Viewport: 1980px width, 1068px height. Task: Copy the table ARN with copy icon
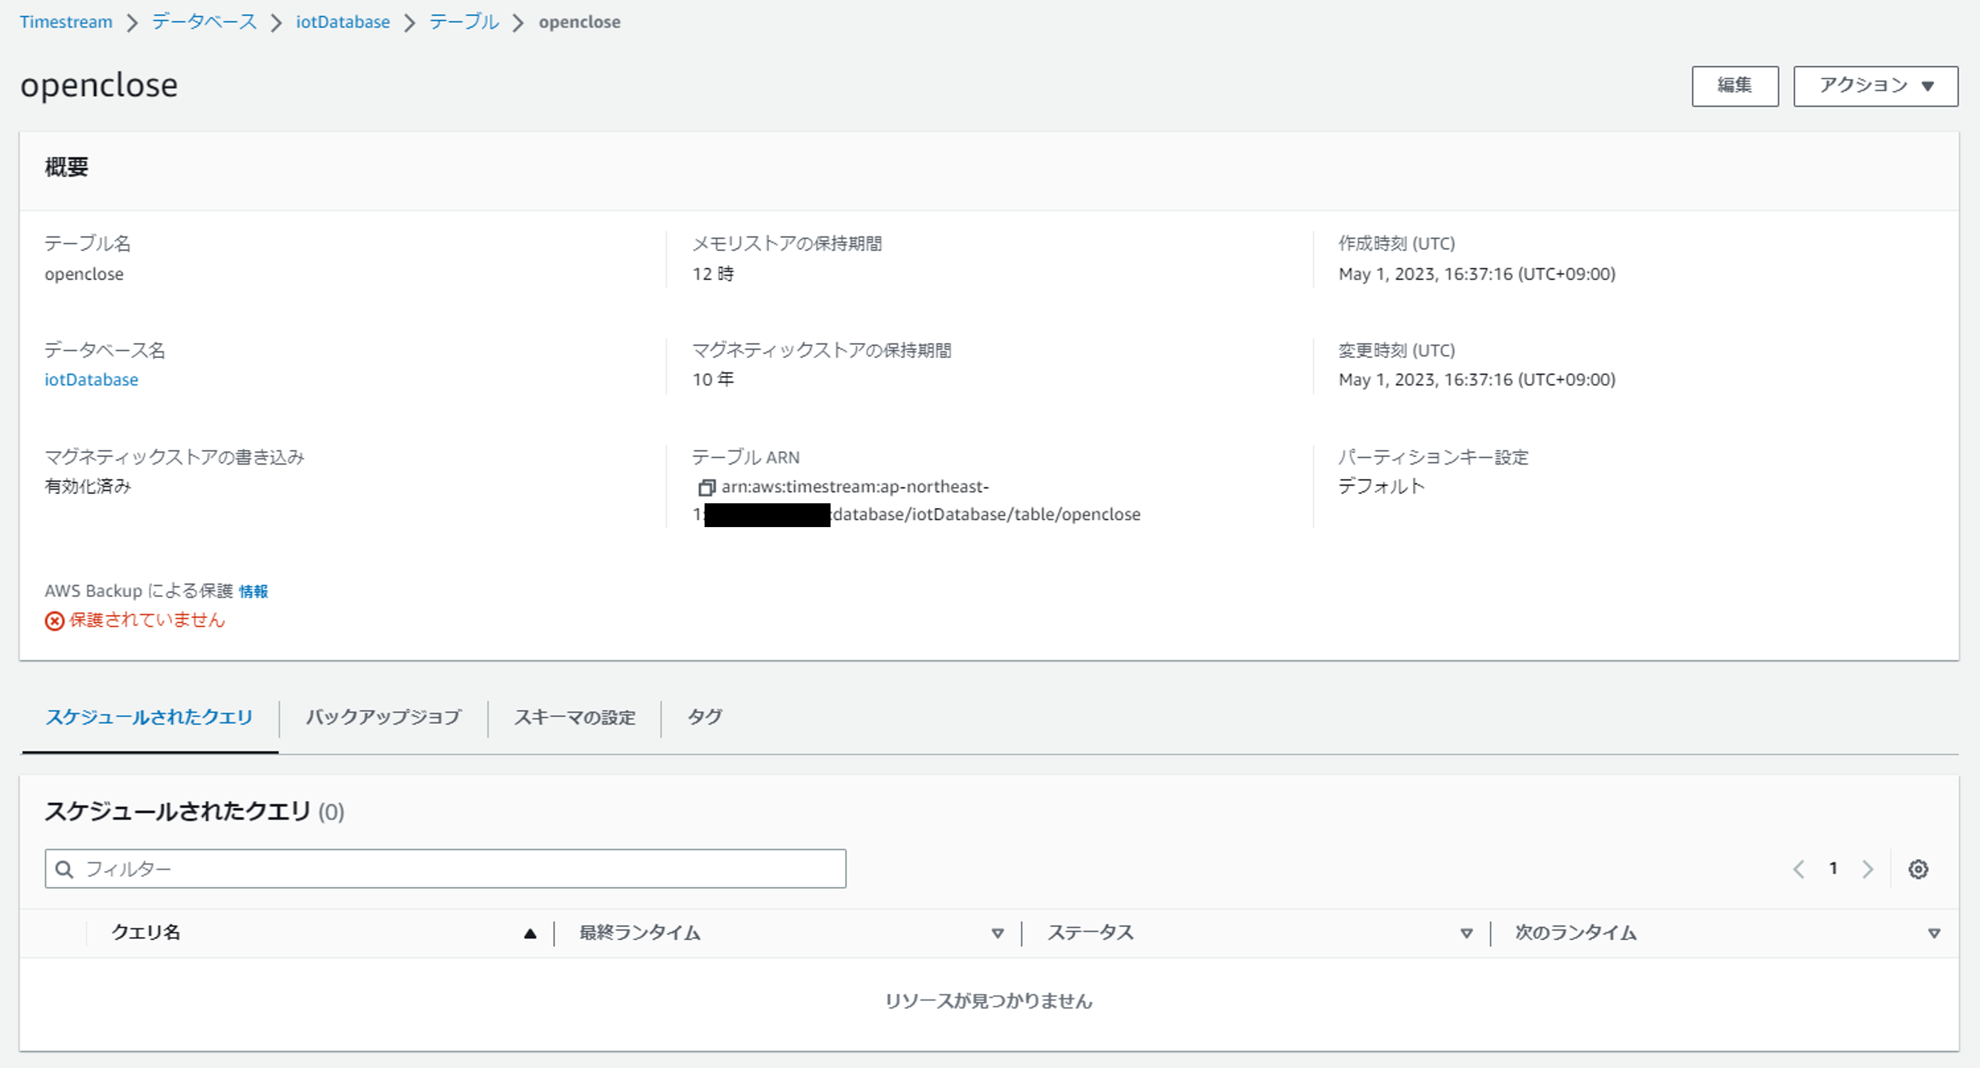(x=706, y=488)
